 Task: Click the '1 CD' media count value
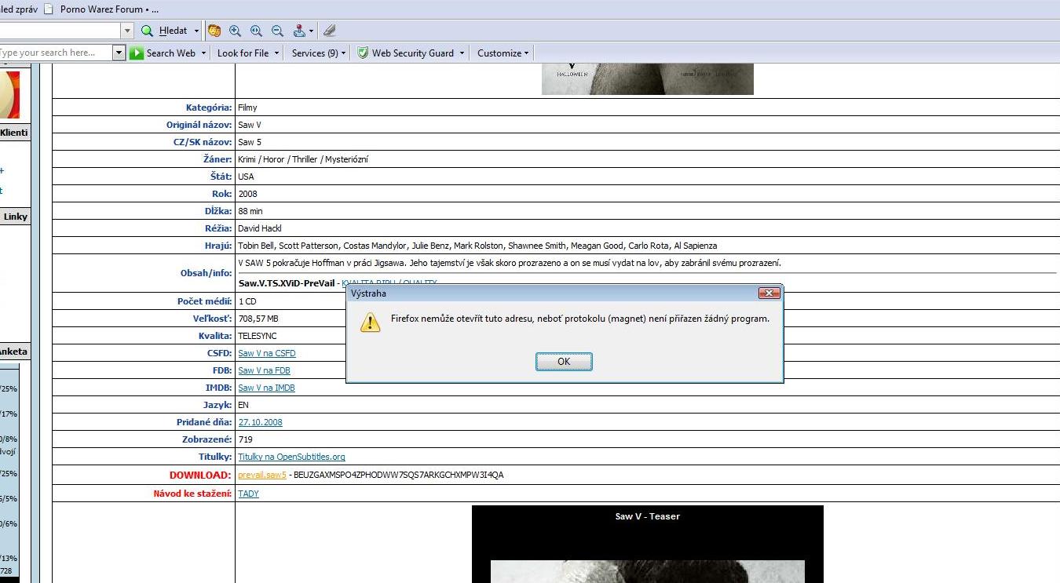[247, 301]
